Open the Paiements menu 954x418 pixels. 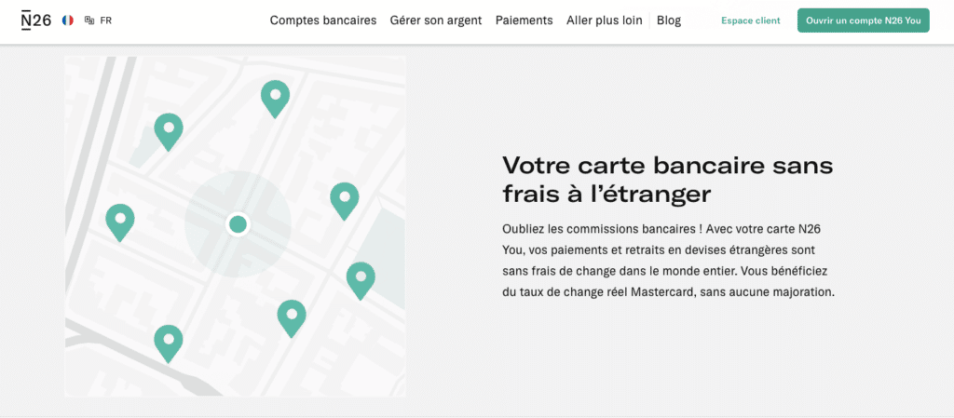524,20
